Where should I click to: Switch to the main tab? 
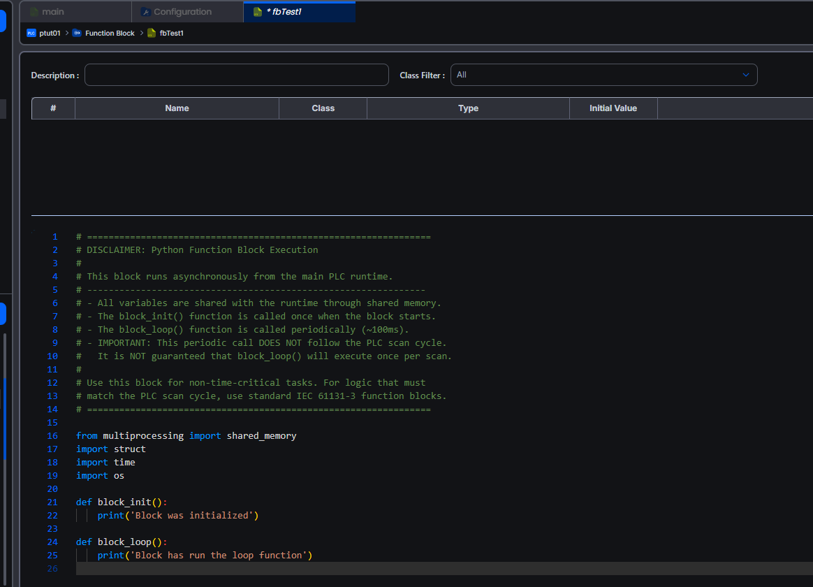click(x=53, y=12)
